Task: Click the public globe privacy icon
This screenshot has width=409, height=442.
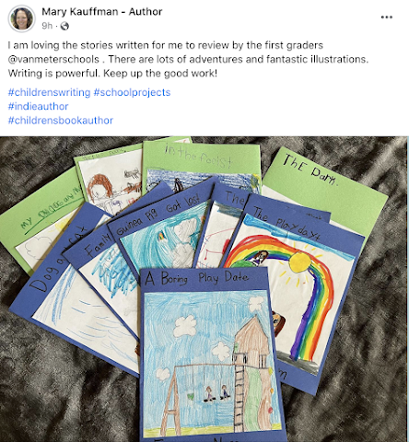Action: 64,26
